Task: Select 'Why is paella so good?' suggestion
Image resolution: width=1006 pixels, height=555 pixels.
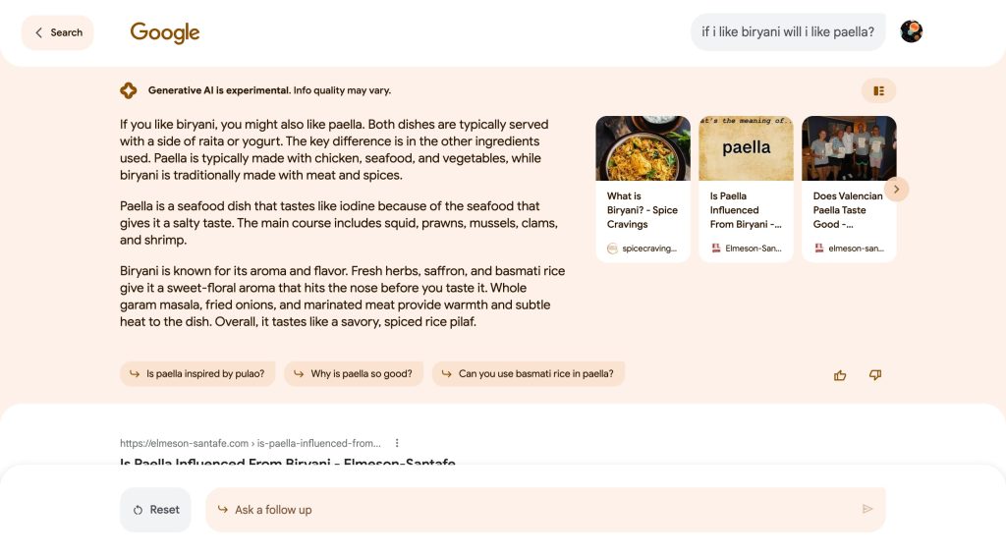Action: pyautogui.click(x=354, y=374)
